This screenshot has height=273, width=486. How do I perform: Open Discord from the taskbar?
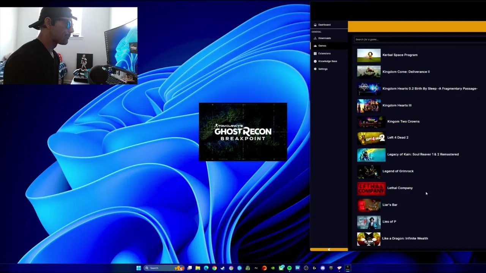[x=323, y=268]
